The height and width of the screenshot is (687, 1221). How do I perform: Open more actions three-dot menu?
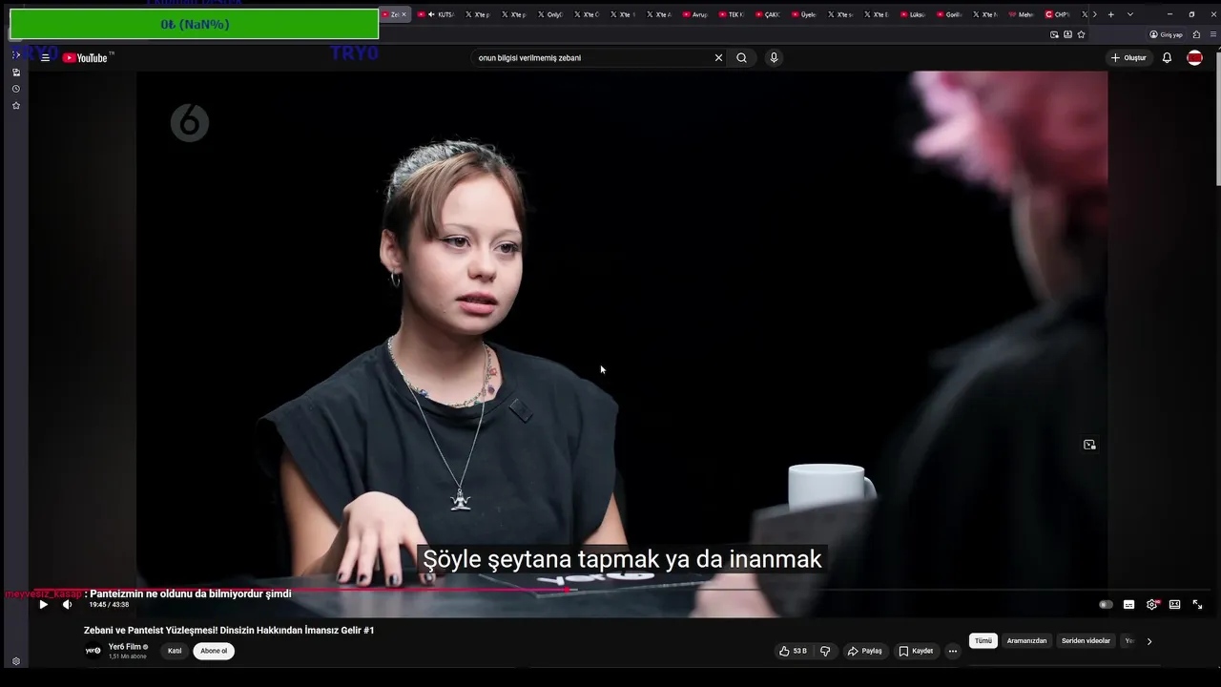[952, 651]
